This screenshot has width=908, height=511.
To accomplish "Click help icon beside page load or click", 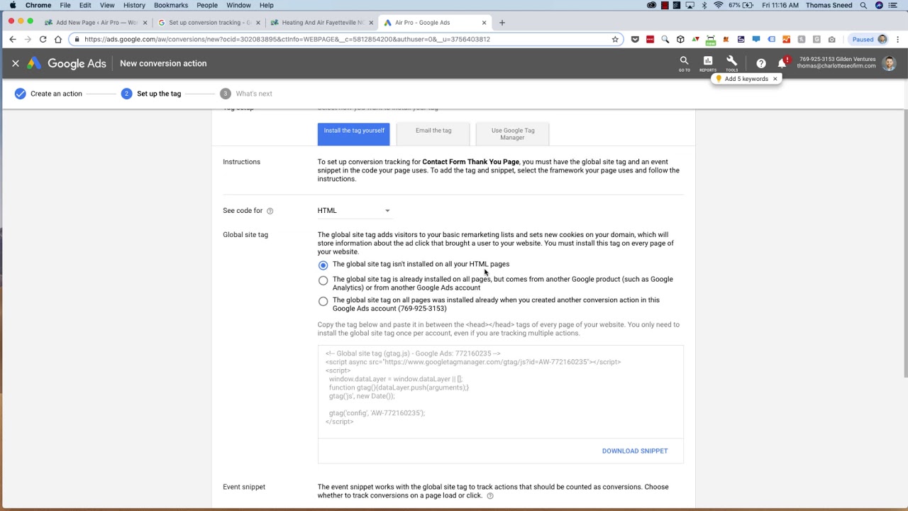I will [489, 496].
